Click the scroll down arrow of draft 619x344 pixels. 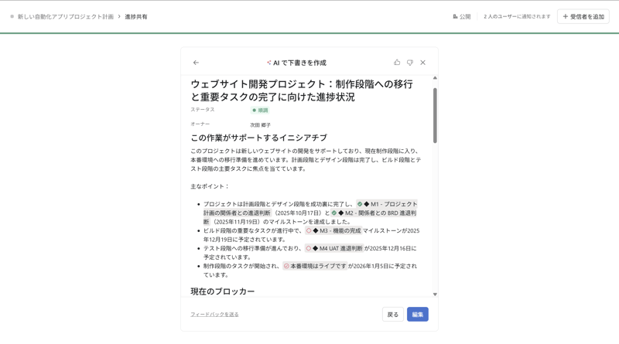click(x=435, y=295)
